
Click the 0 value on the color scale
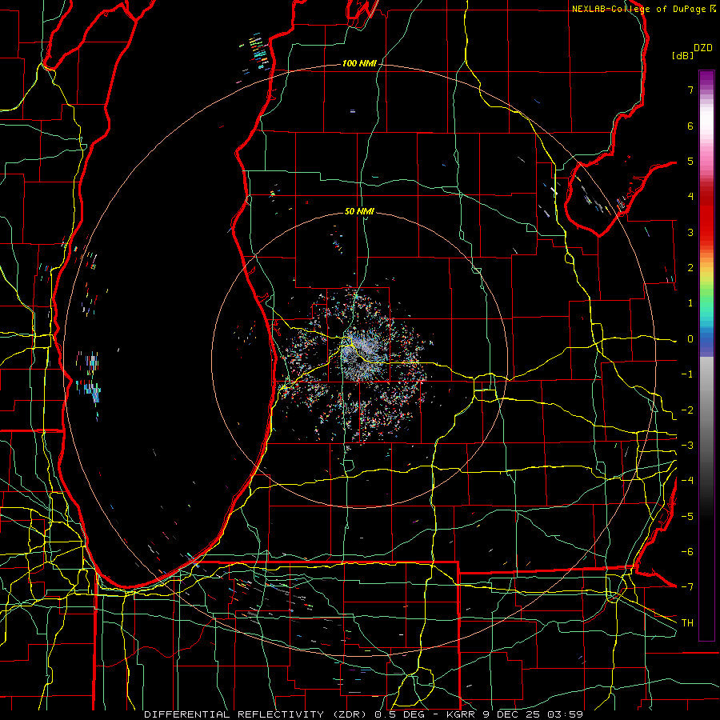click(690, 339)
